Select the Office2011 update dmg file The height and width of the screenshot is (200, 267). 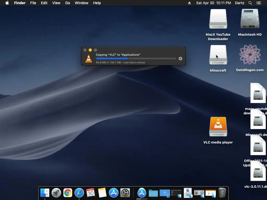tap(258, 145)
